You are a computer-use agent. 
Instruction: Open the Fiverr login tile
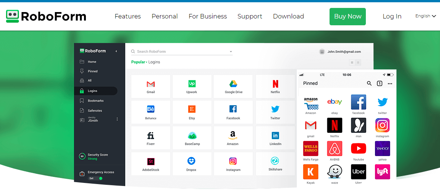pos(151,138)
